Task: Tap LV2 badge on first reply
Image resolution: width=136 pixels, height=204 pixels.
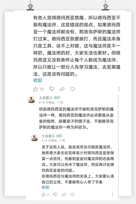Action: (x=57, y=98)
